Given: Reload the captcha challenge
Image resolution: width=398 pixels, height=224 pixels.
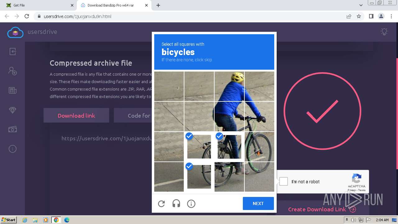Looking at the screenshot, I should point(161,204).
